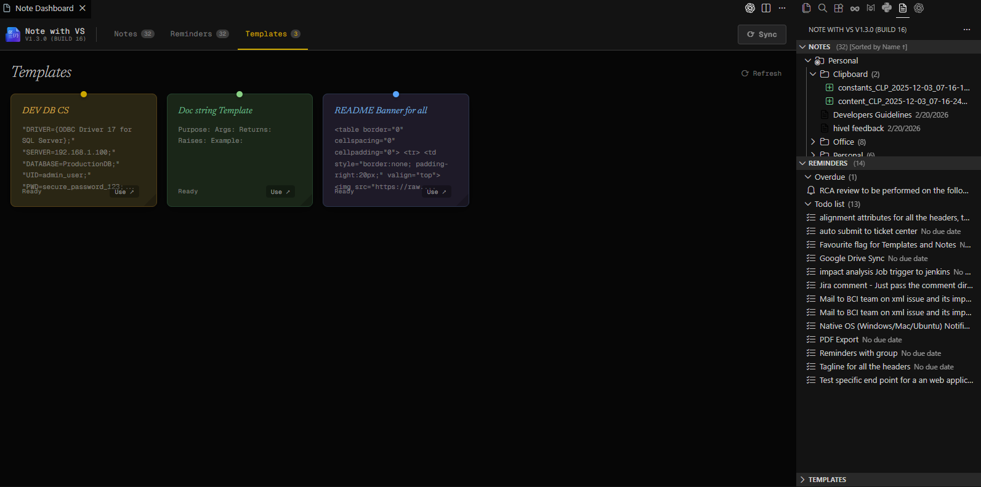Viewport: 981px width, 487px height.
Task: Click plus icon beside content_CLP note
Action: click(830, 101)
